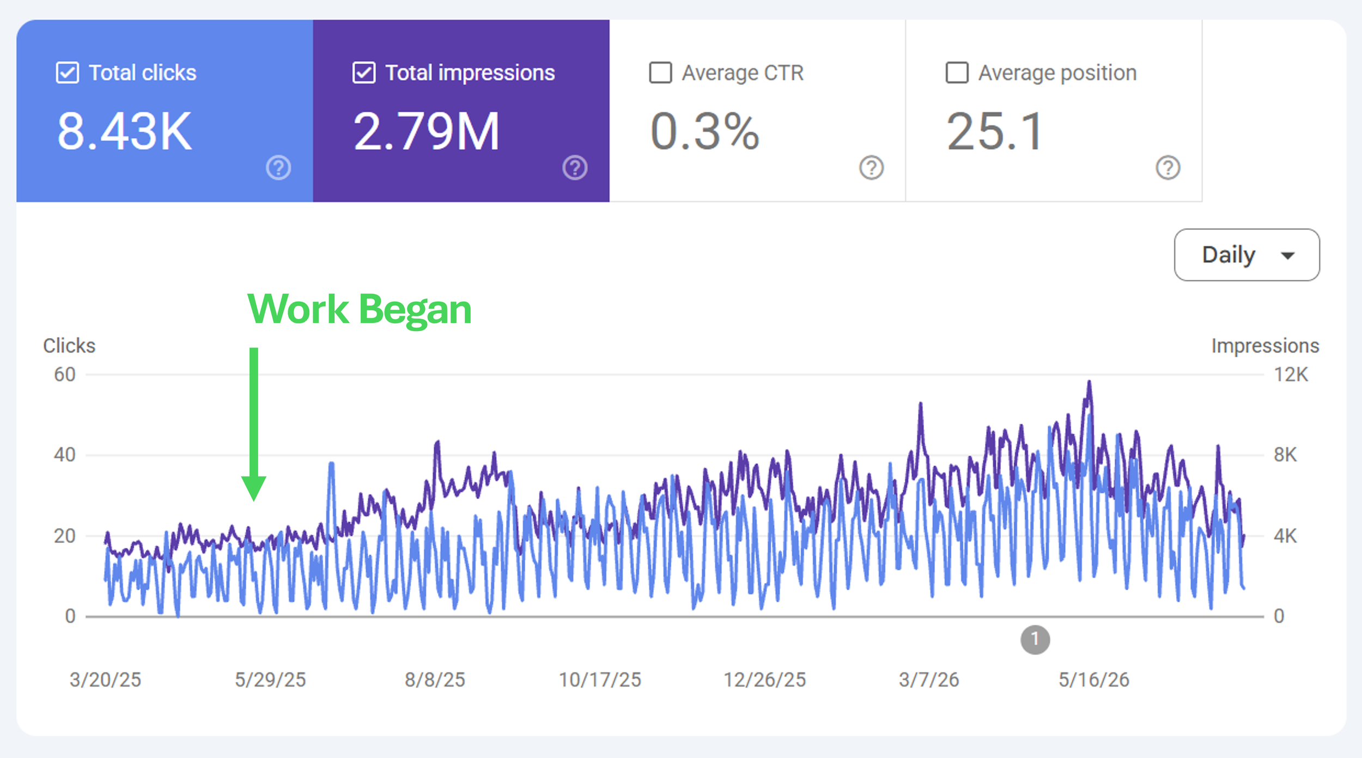This screenshot has height=758, width=1362.
Task: Click the 8.43K total clicks value
Action: (x=125, y=132)
